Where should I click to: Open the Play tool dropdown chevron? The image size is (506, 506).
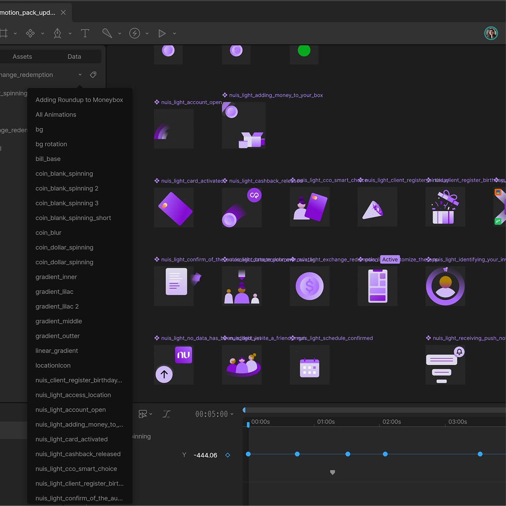coord(174,33)
